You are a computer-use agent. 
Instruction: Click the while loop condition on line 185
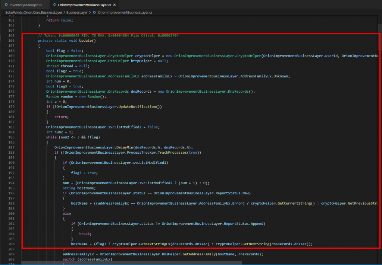(79, 137)
